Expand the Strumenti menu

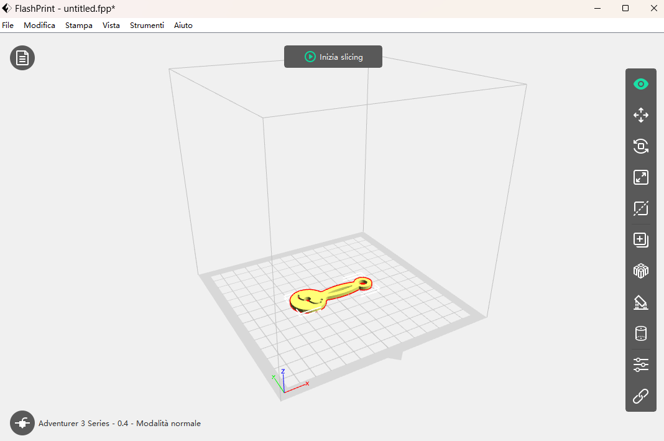tap(147, 26)
